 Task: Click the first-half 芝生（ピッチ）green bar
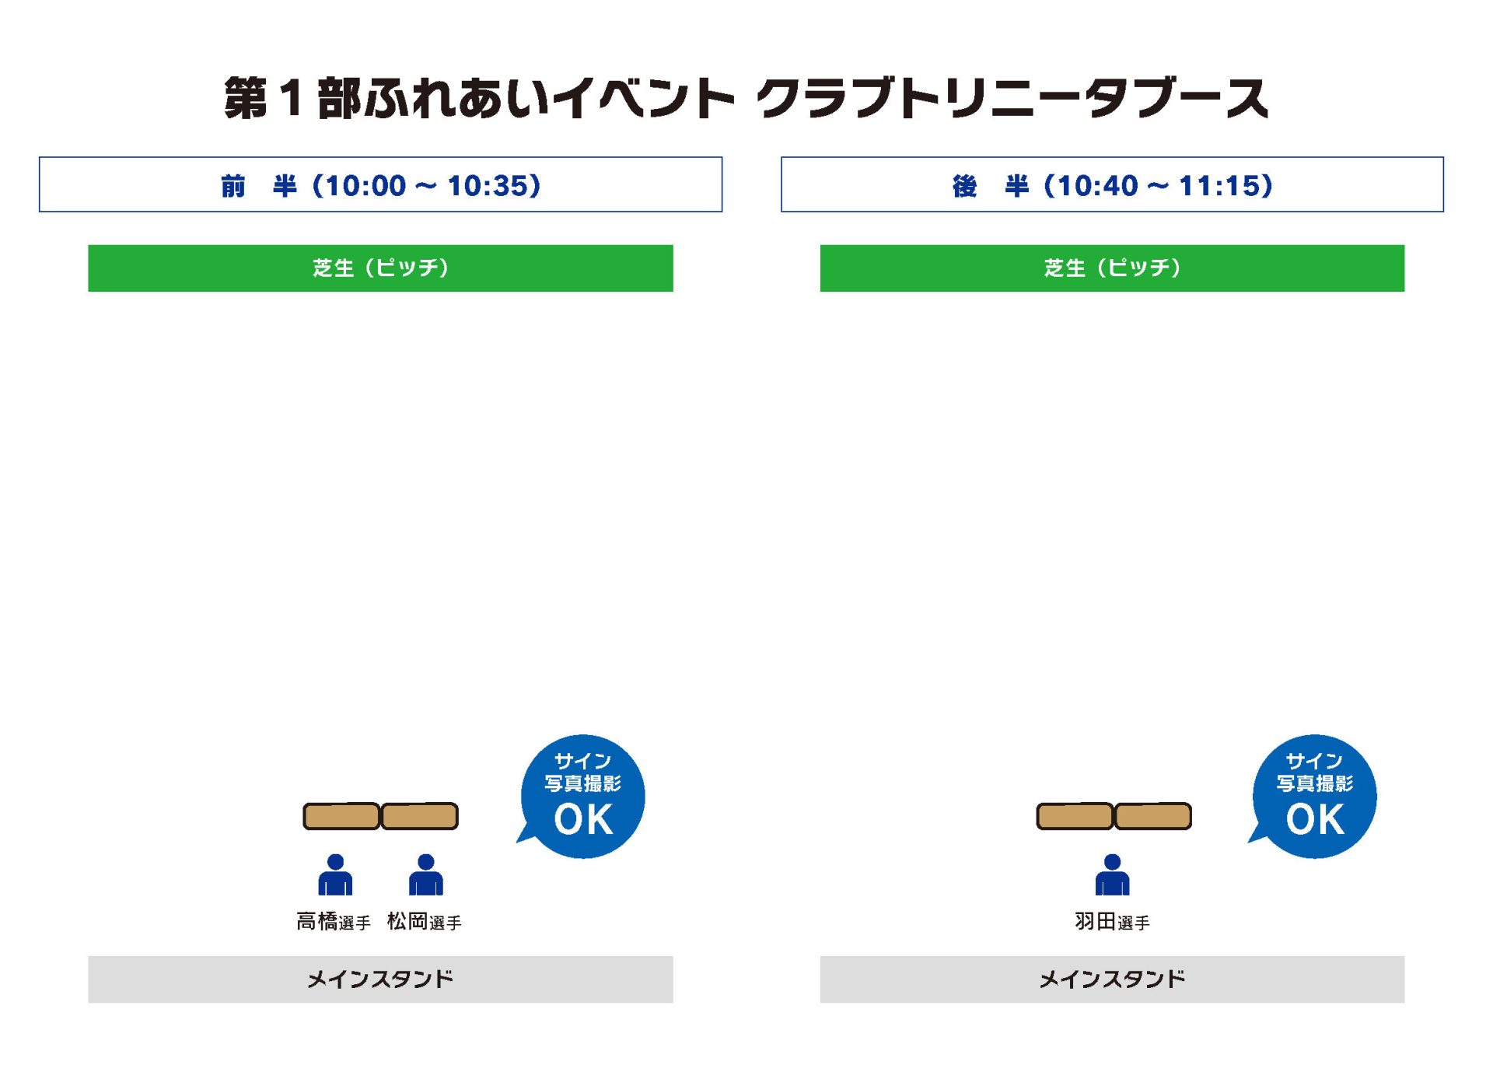(x=380, y=268)
